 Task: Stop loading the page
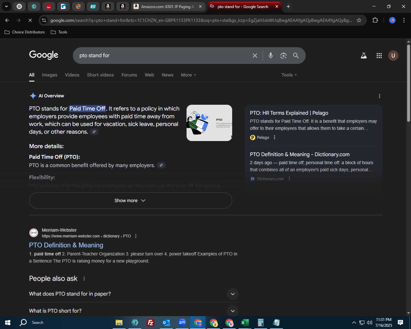point(30,20)
